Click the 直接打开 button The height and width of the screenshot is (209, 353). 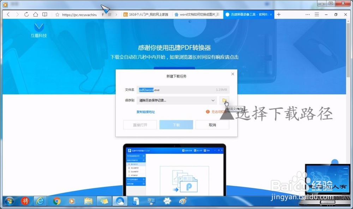140,125
